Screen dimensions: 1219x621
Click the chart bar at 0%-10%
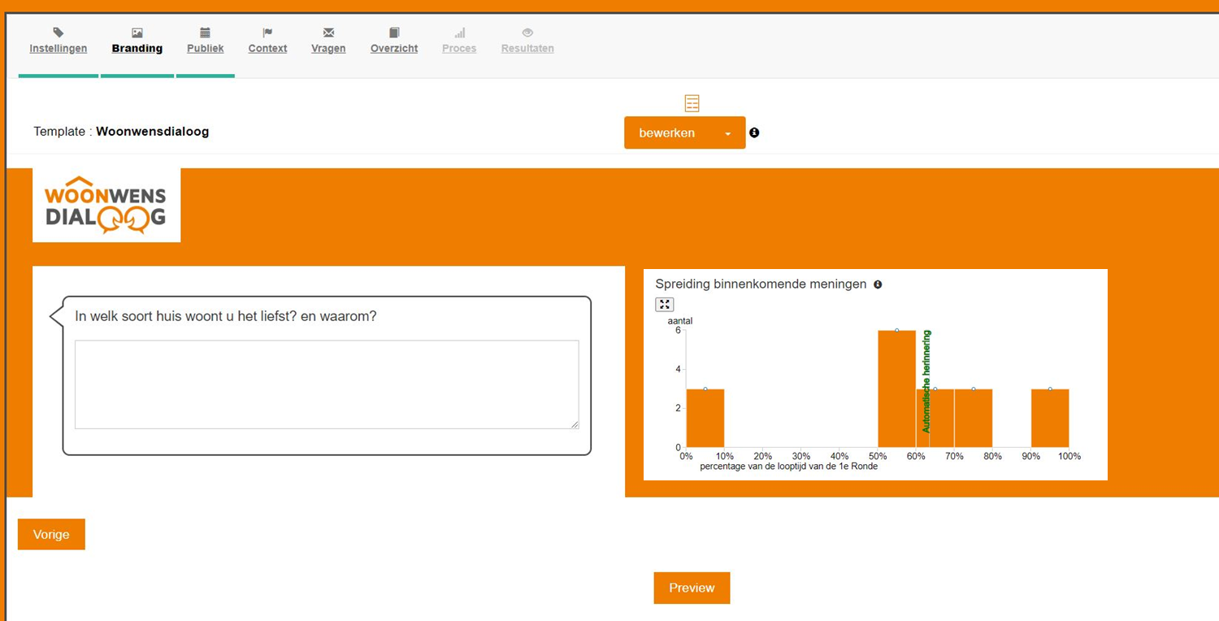click(x=705, y=418)
